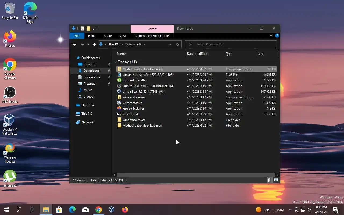
Task: Select Network in navigation pane
Action: coord(87,122)
